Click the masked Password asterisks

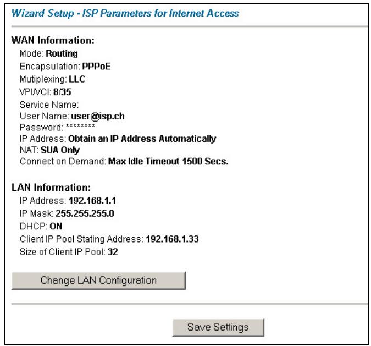(80, 126)
